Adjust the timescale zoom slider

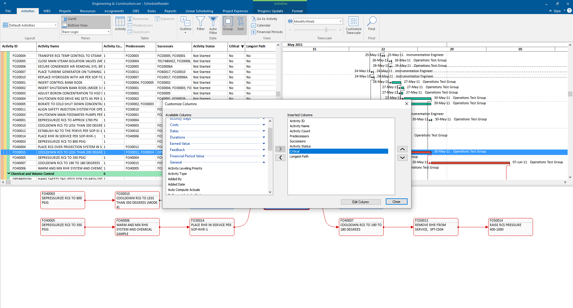(326, 30)
